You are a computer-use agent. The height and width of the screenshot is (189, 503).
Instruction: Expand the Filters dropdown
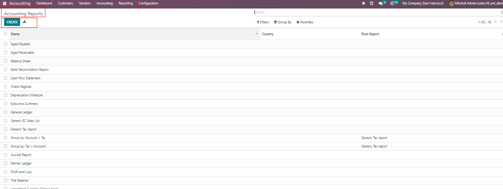coord(263,22)
